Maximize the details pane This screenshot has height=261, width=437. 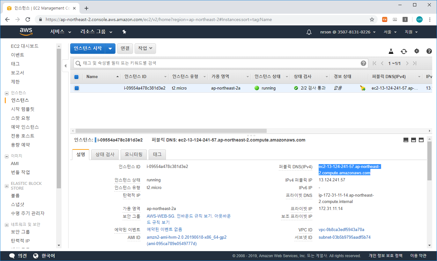pyautogui.click(x=421, y=140)
